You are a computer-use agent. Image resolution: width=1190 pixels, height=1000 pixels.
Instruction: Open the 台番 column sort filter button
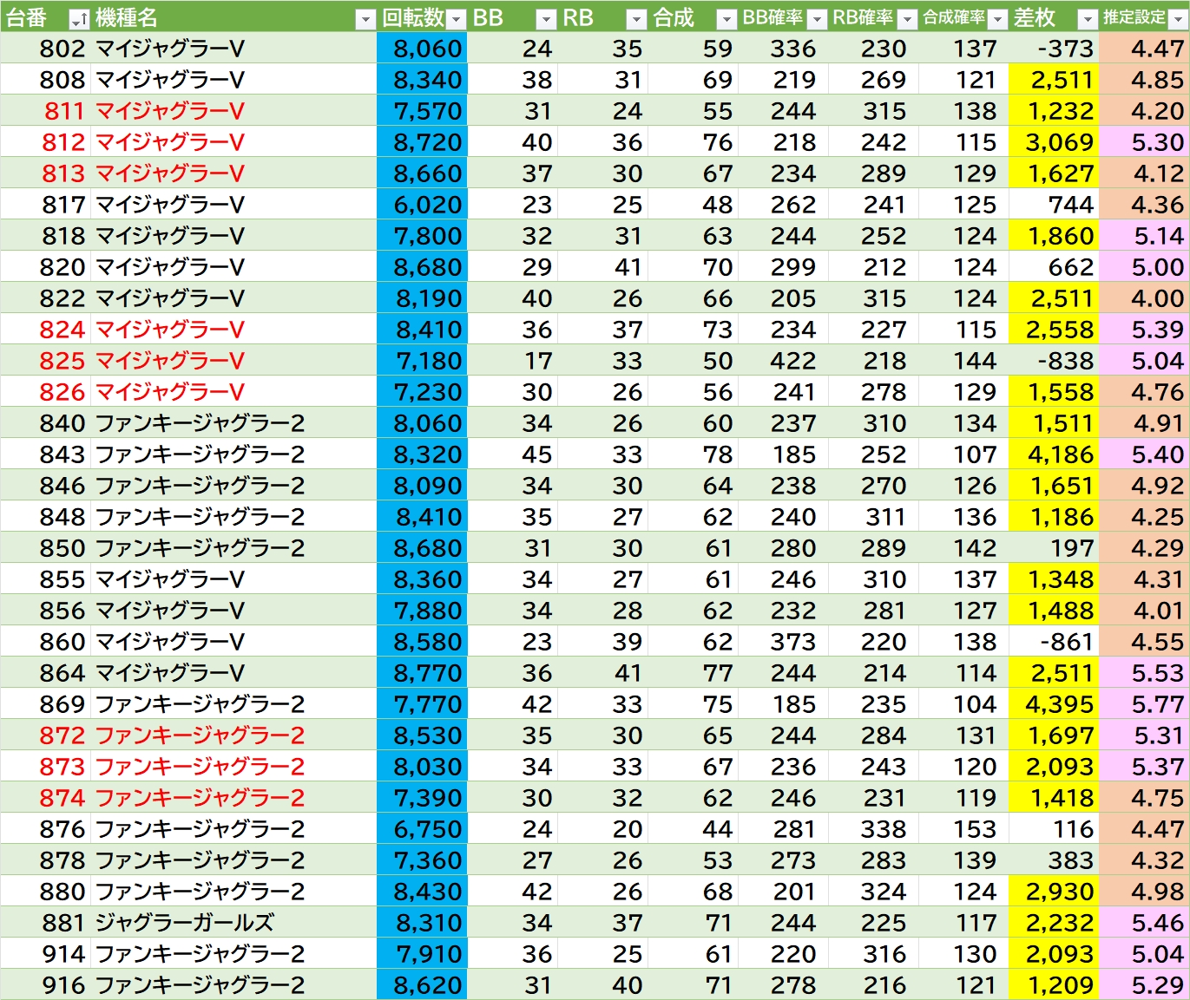tap(79, 19)
